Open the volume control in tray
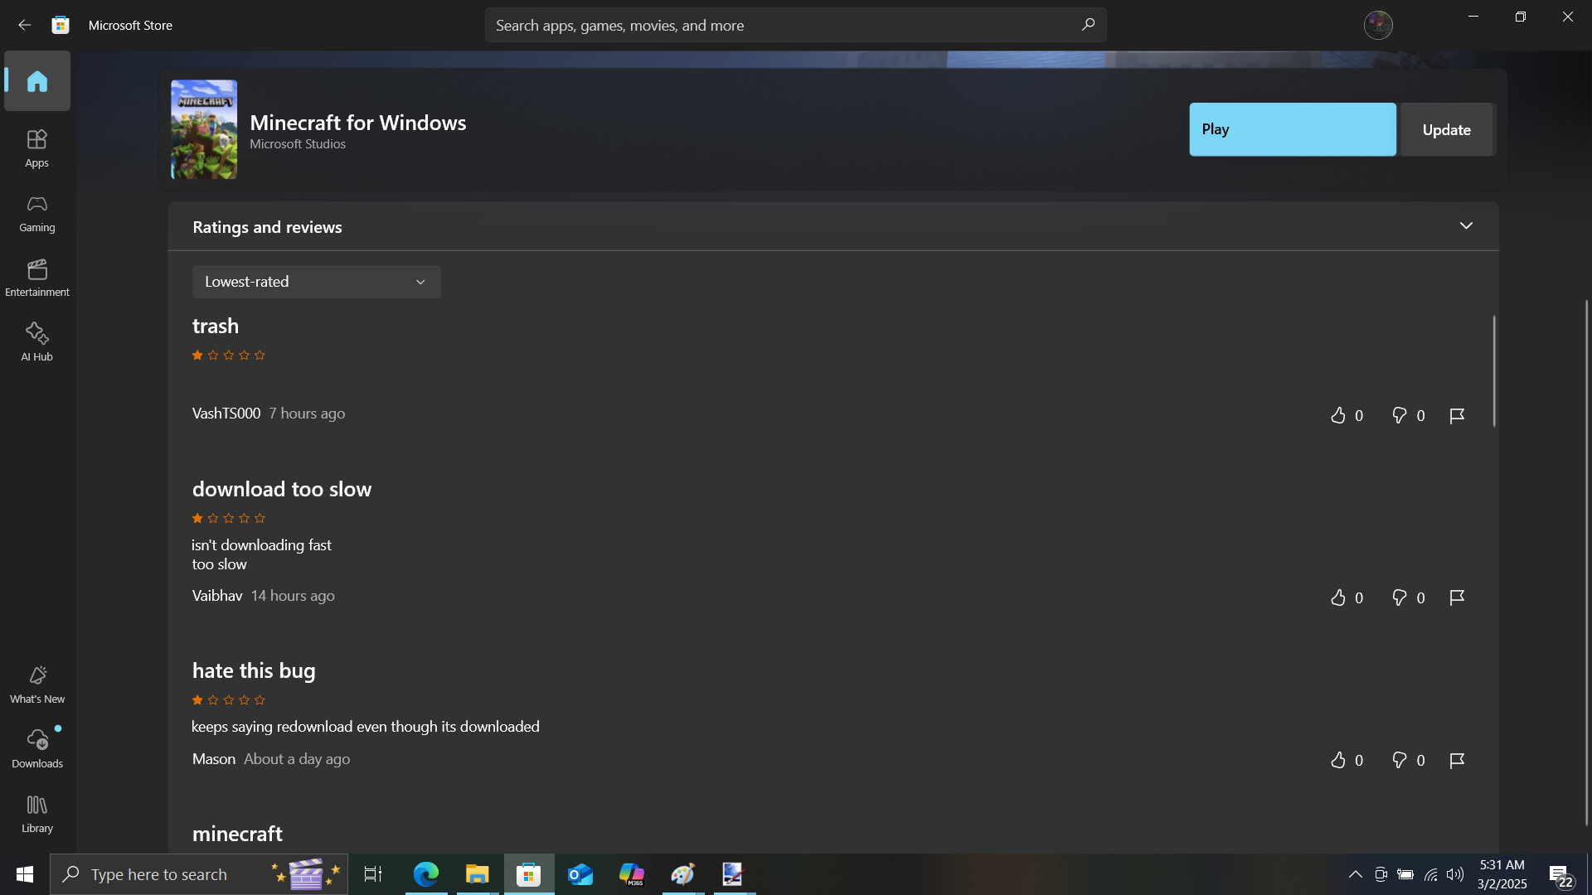 (1455, 874)
